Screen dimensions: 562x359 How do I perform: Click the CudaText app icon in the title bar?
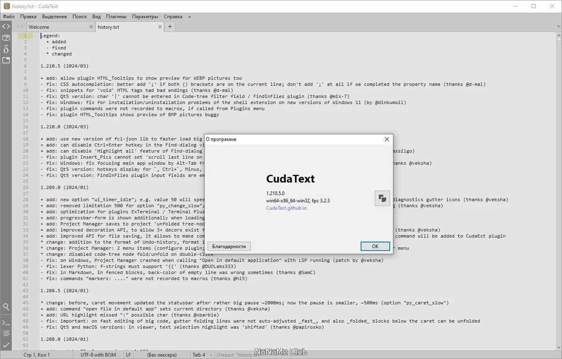tap(6, 6)
